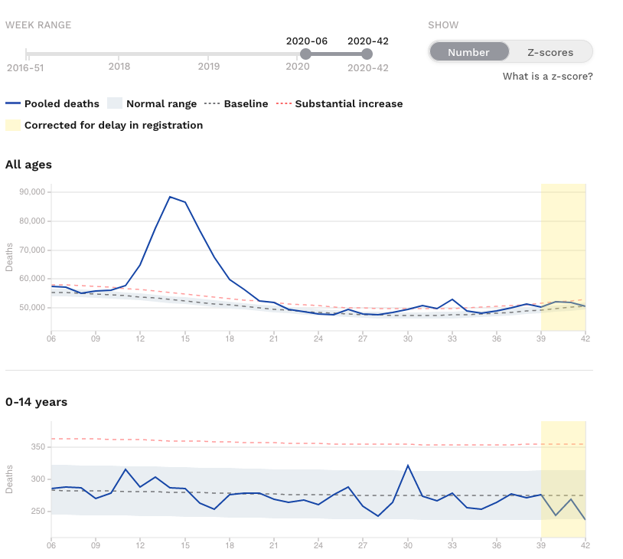Click the "Substantial increase" legend label
The image size is (623, 559).
click(349, 104)
